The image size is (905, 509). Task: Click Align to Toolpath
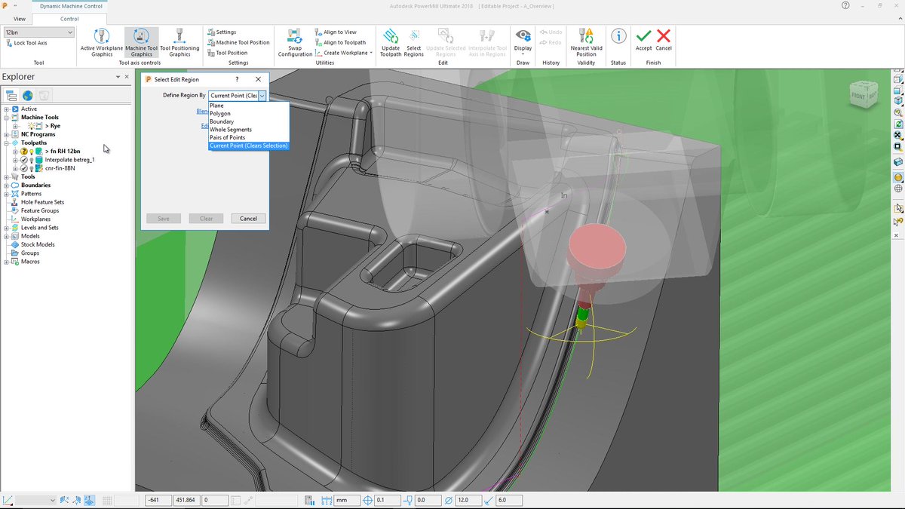(x=340, y=42)
